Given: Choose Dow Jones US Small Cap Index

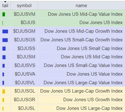Looking at the screenshot, I should point(90,48).
